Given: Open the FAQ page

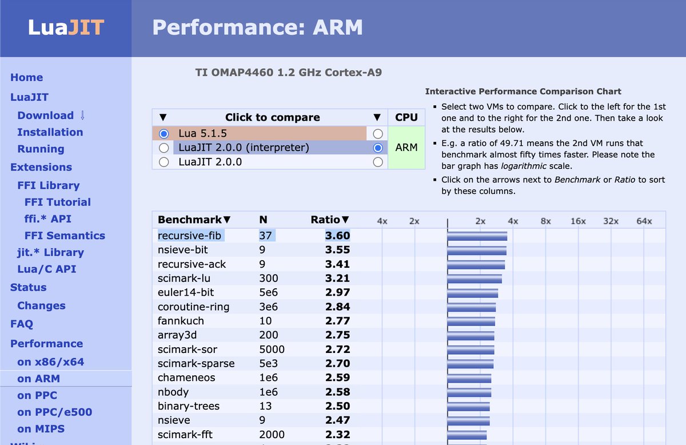Looking at the screenshot, I should [x=22, y=324].
